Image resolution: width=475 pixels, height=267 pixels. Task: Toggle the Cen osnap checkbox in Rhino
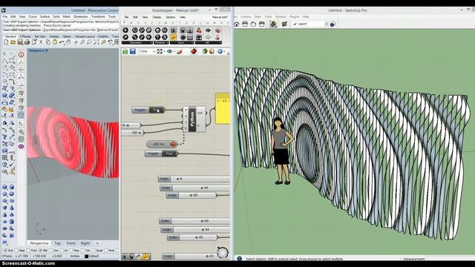pos(50,251)
